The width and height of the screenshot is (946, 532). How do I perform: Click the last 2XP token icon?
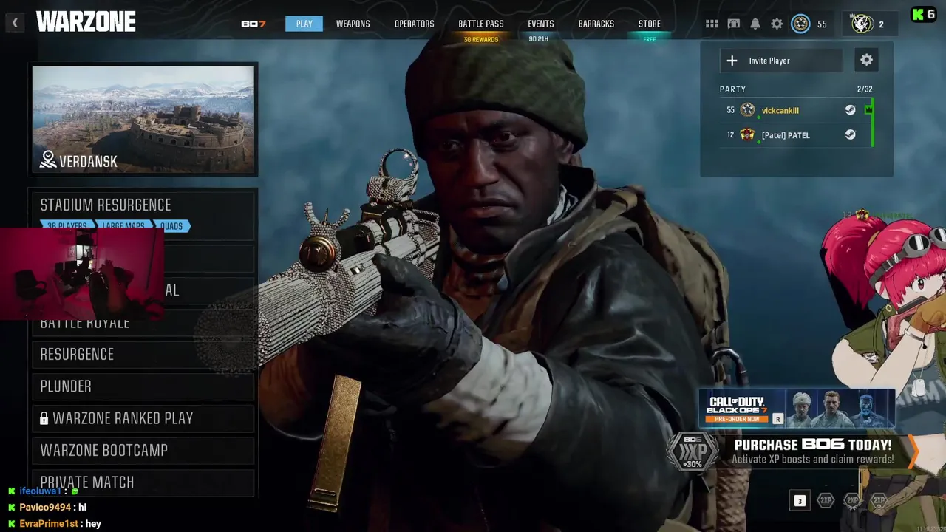(879, 500)
